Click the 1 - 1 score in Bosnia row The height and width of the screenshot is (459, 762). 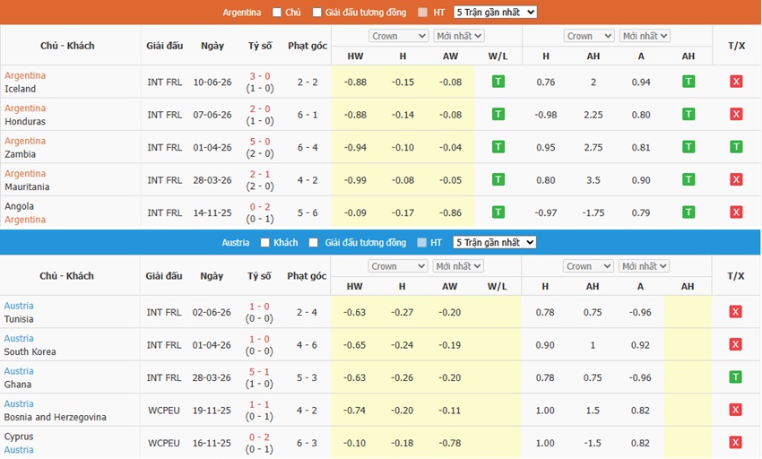point(259,404)
